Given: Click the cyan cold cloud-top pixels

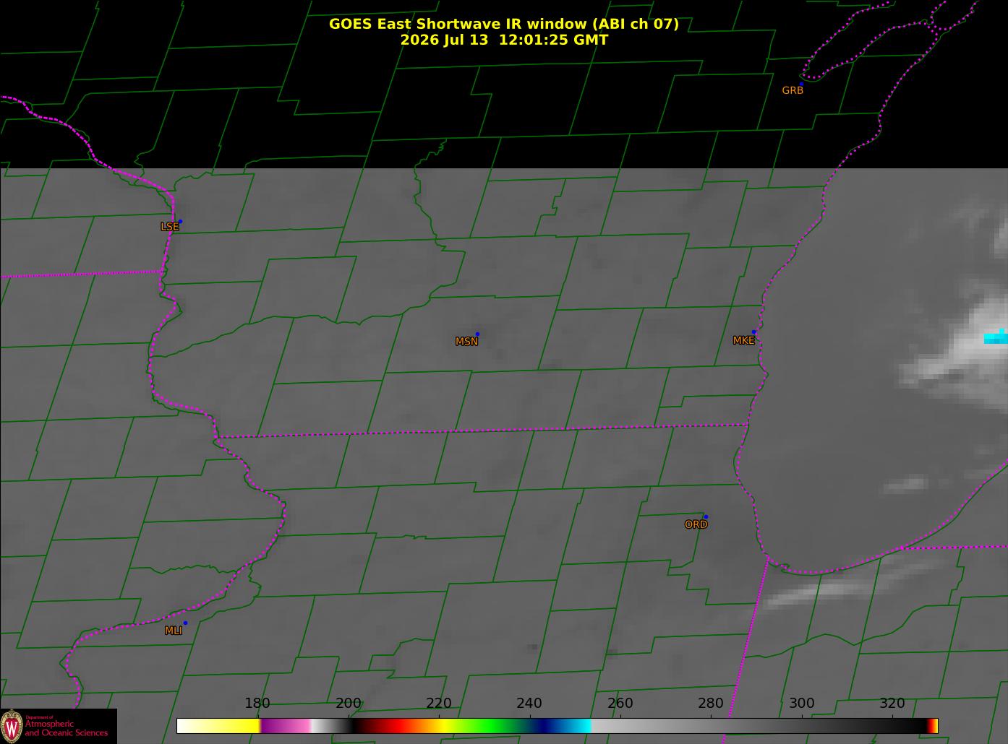Looking at the screenshot, I should click(996, 337).
